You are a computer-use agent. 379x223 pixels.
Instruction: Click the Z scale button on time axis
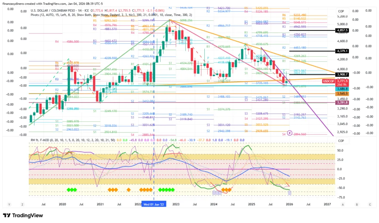(x=23, y=204)
